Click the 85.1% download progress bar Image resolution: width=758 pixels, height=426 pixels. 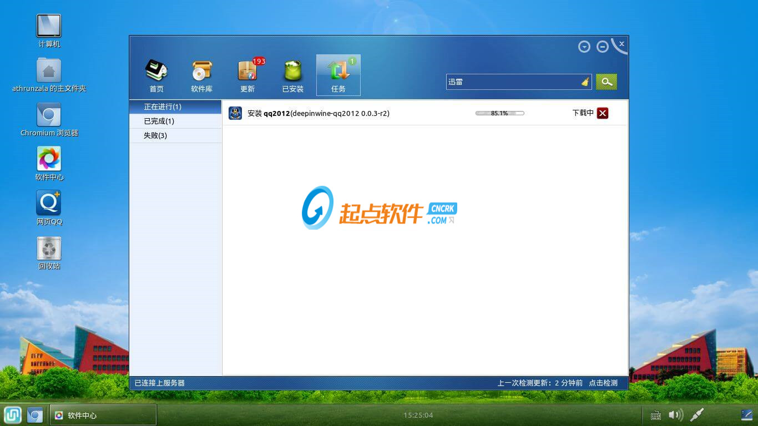[x=500, y=113]
